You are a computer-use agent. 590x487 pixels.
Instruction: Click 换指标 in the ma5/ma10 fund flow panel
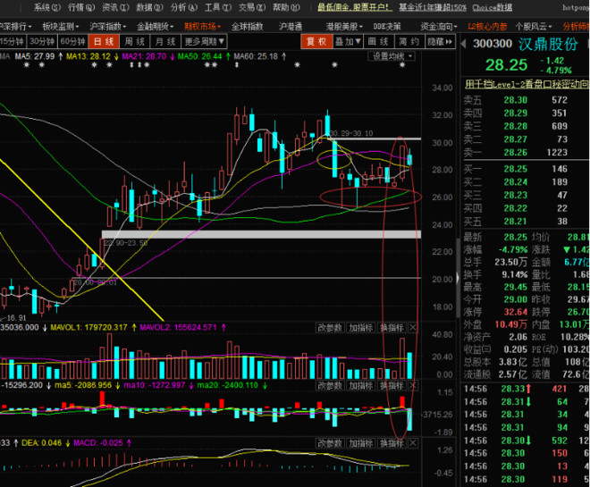pos(392,385)
